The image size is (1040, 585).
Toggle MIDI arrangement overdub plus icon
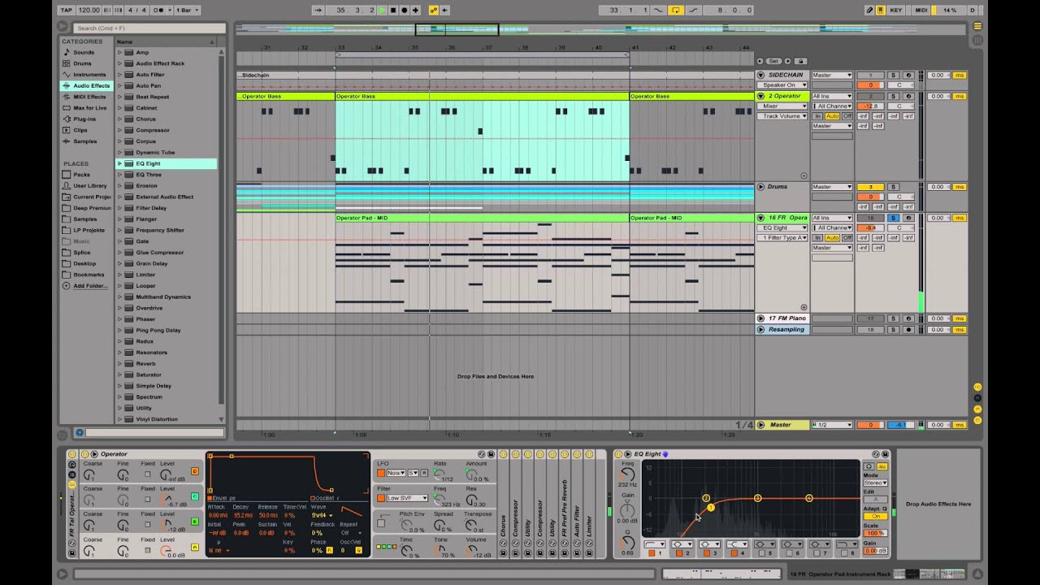coord(415,10)
